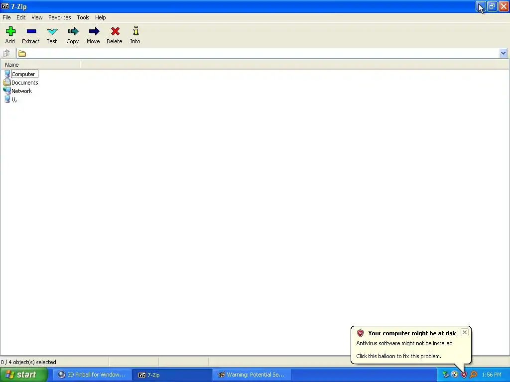The image size is (510, 382).
Task: Sort by the Name column header
Action: coord(40,65)
